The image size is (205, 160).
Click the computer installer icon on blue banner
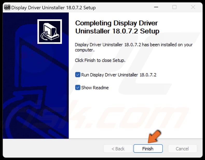[x=50, y=32]
